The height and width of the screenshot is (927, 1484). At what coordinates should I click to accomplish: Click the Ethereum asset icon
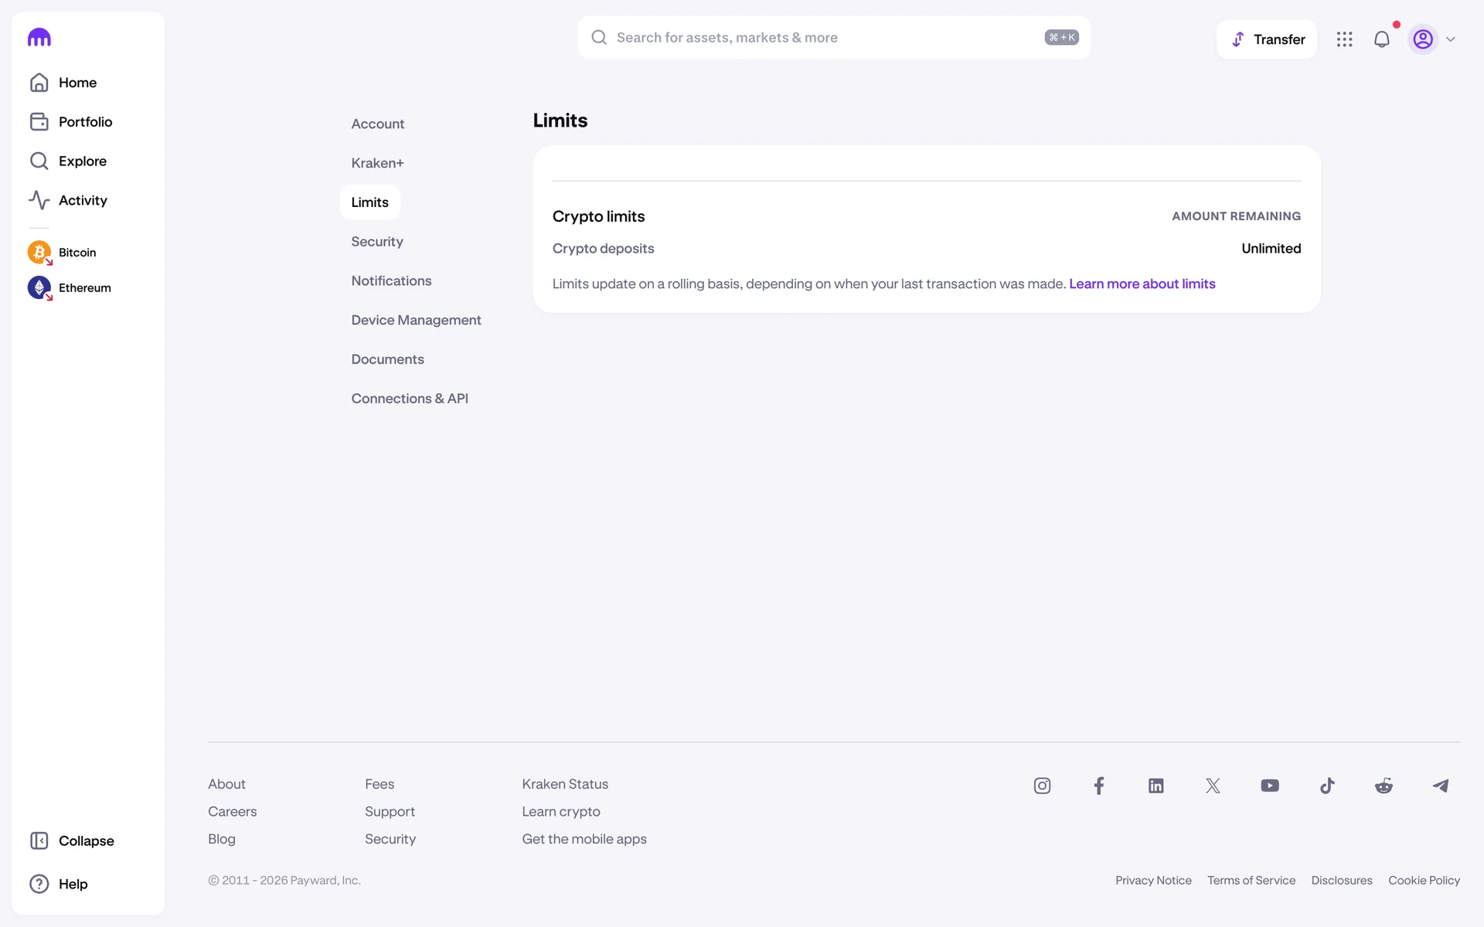[39, 287]
